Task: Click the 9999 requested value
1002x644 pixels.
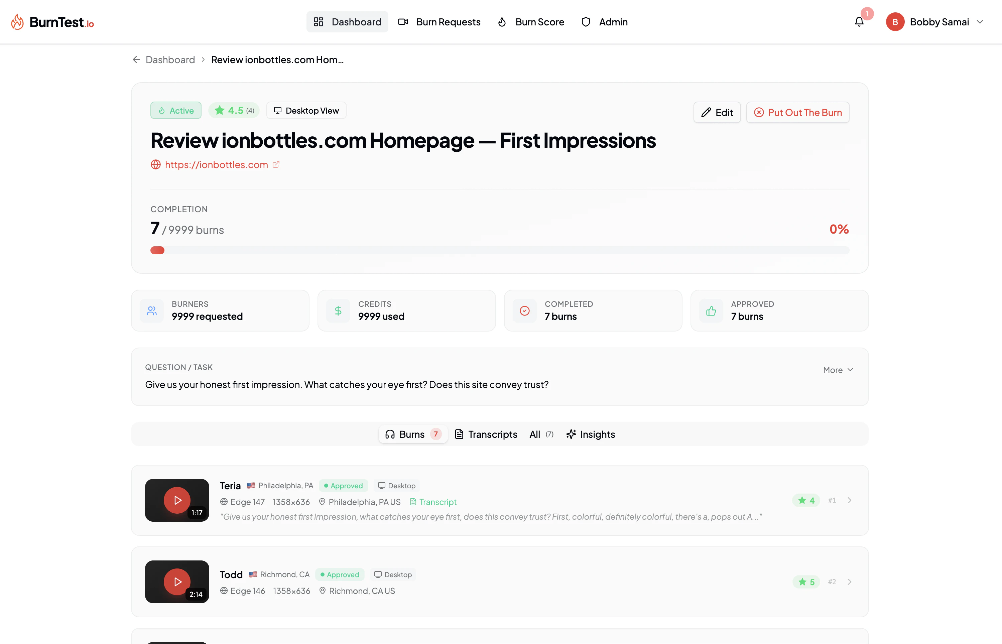Action: tap(207, 316)
